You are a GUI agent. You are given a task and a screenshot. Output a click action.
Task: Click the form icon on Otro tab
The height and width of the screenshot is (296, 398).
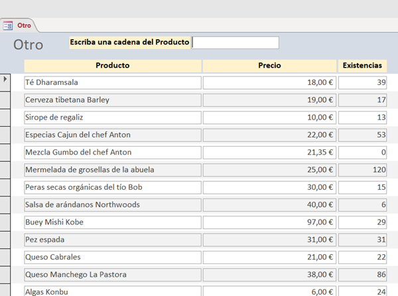(8, 25)
